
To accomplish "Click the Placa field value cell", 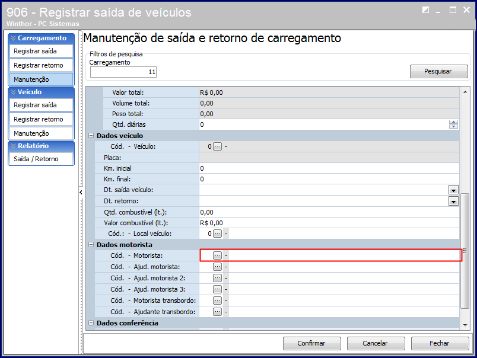I will tap(329, 158).
